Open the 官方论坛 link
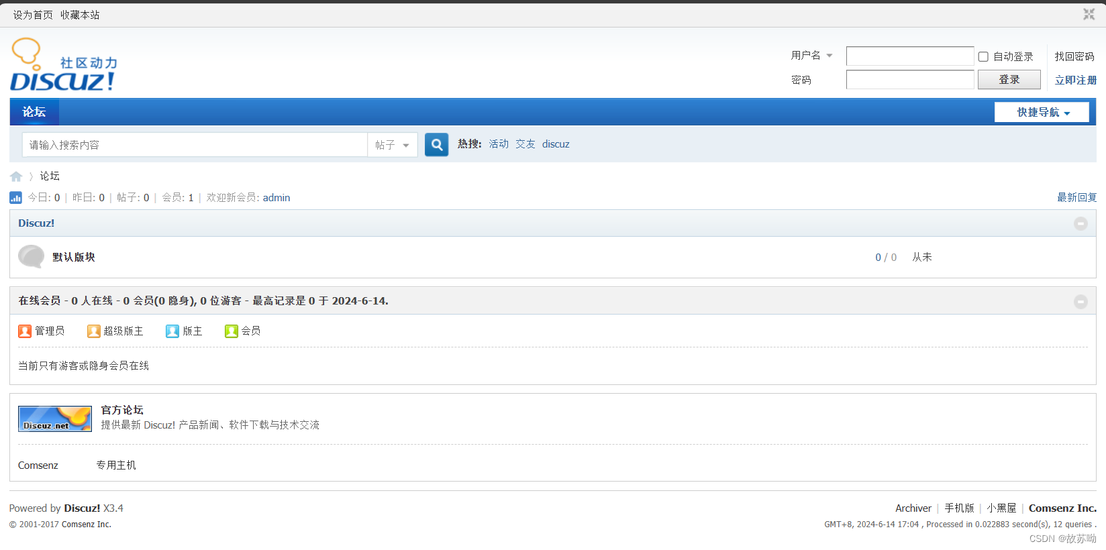The image size is (1106, 550). coord(122,410)
